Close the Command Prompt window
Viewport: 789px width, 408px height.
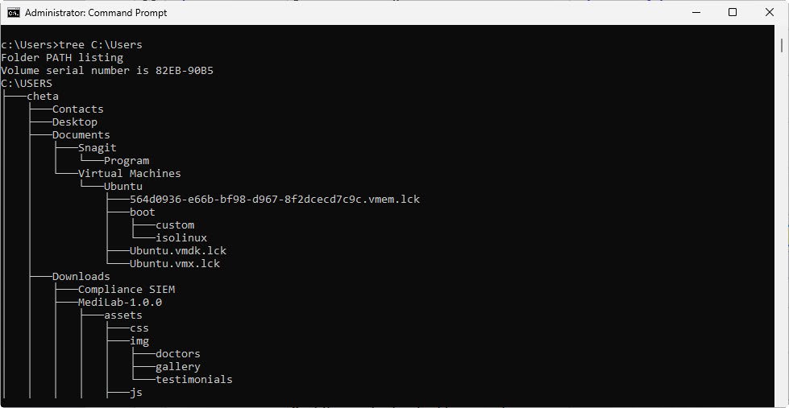point(770,13)
